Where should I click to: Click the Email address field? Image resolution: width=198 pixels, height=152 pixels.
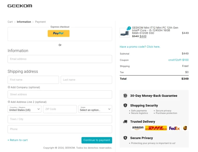(60, 59)
